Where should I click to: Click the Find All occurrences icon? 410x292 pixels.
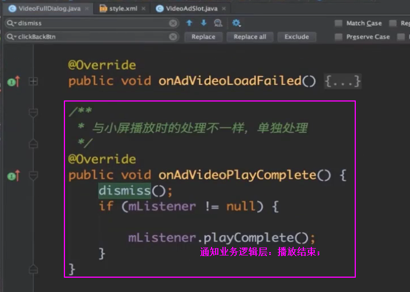[x=218, y=23]
